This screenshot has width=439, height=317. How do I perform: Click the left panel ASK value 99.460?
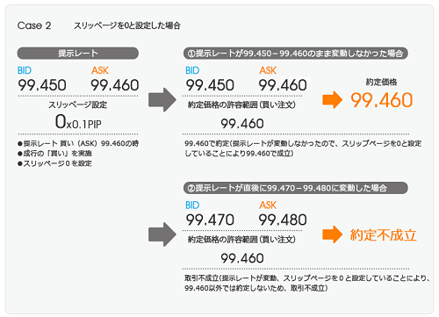(115, 85)
